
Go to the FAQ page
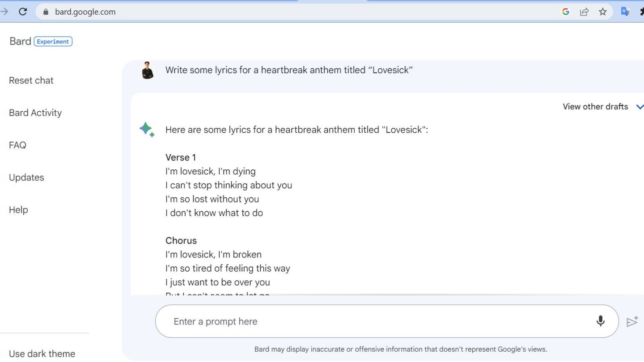17,145
